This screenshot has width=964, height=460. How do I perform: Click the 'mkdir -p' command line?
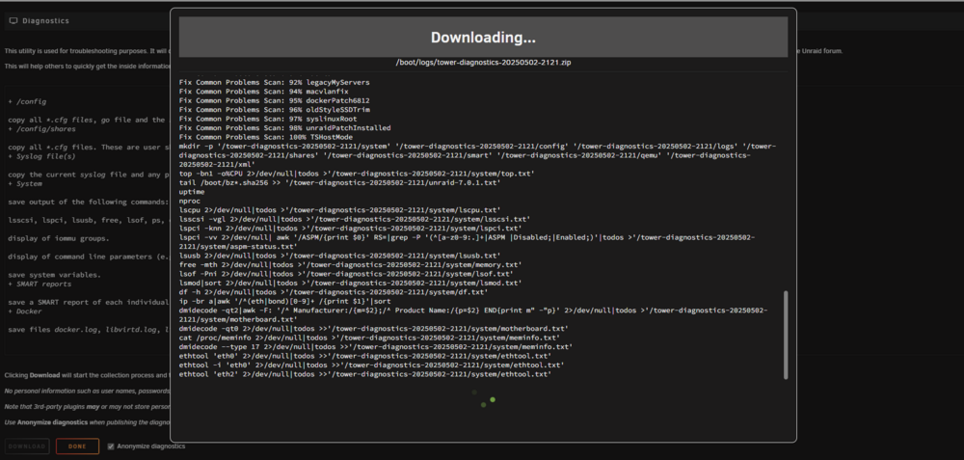point(478,155)
